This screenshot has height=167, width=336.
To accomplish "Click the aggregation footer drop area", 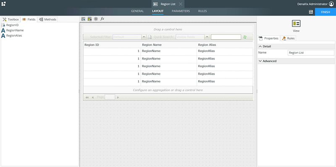I will [x=168, y=90].
